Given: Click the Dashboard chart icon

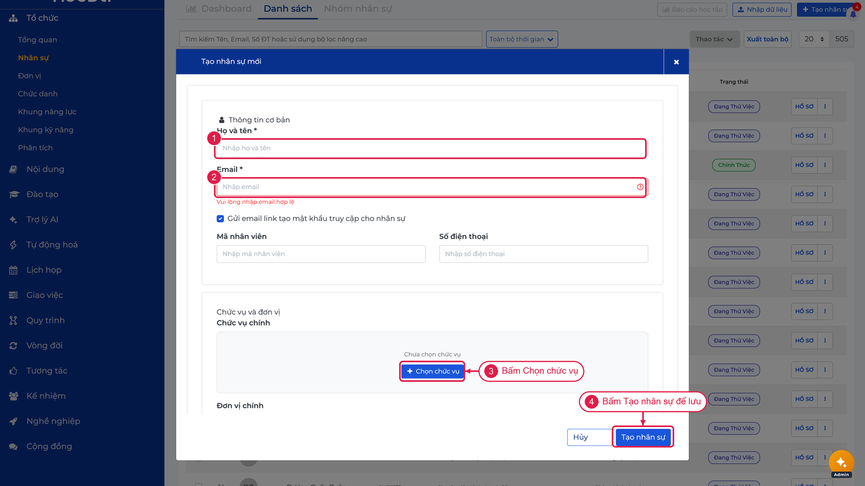Looking at the screenshot, I should (191, 9).
